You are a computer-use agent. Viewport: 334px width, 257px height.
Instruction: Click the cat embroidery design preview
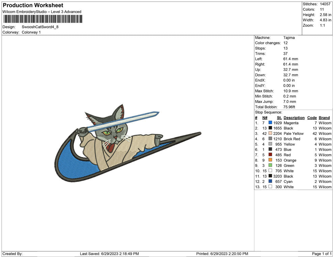(128, 143)
